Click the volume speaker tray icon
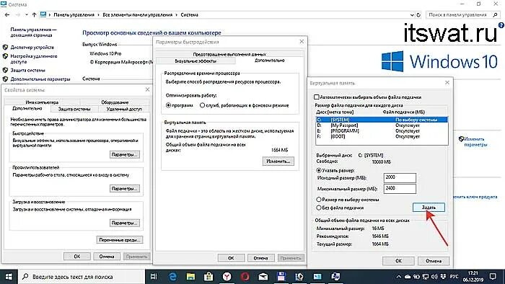 pos(434,277)
